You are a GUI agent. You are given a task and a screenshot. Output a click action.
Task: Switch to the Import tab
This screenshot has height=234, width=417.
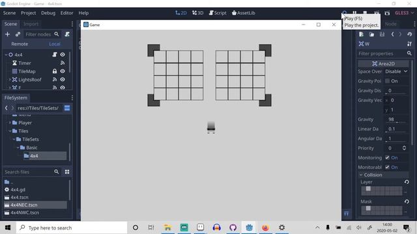coord(31,24)
